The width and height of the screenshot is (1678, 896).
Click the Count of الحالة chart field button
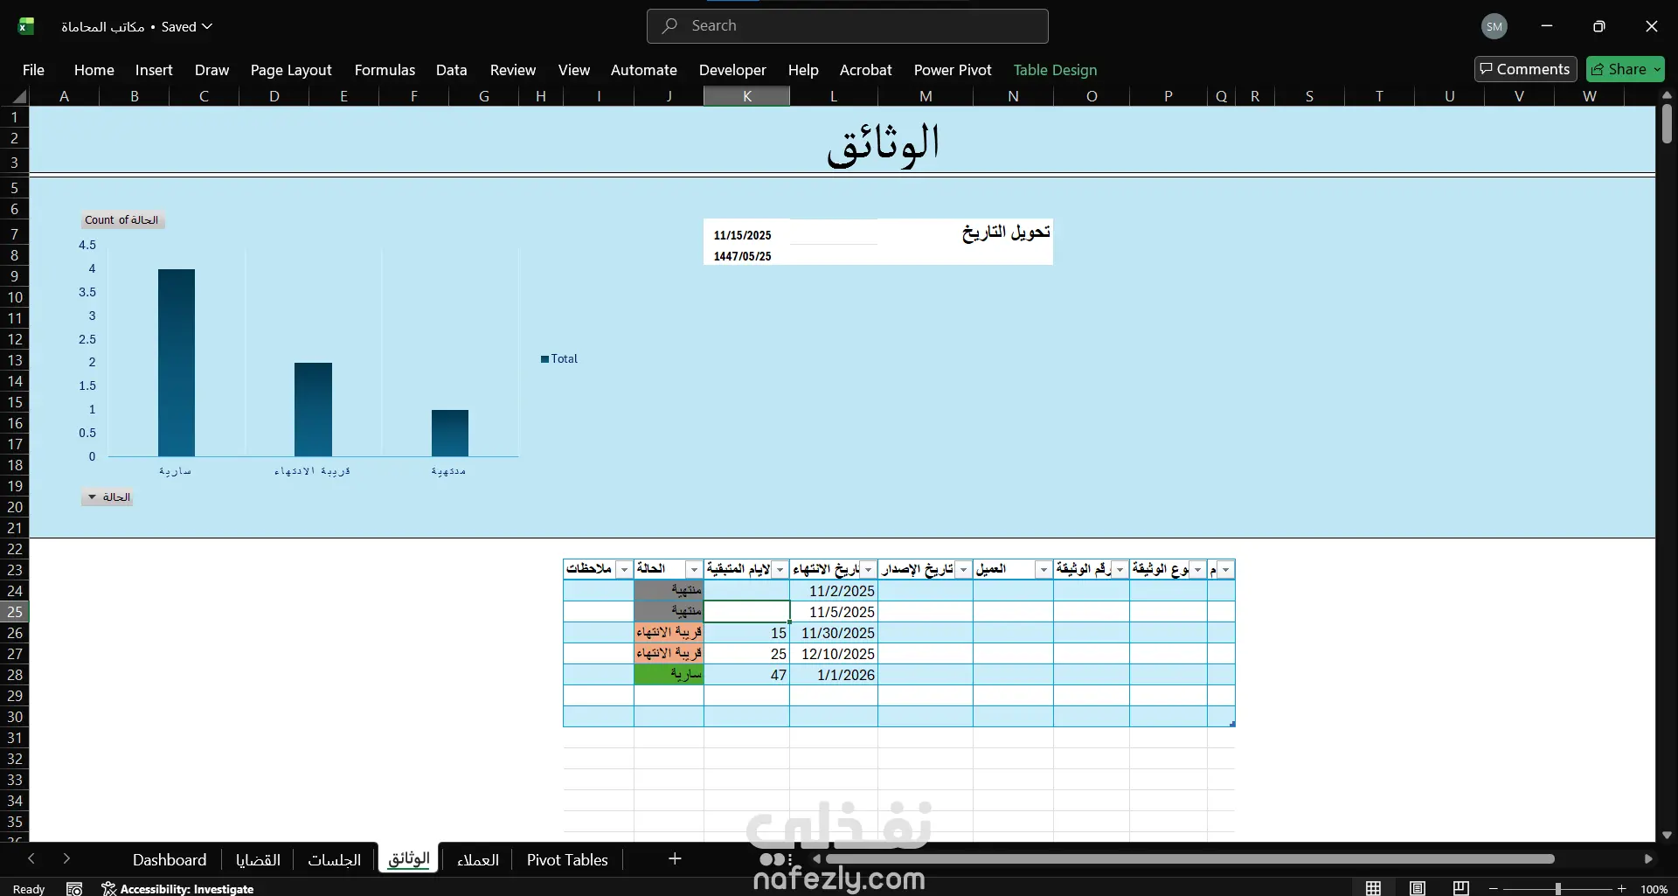(x=121, y=220)
